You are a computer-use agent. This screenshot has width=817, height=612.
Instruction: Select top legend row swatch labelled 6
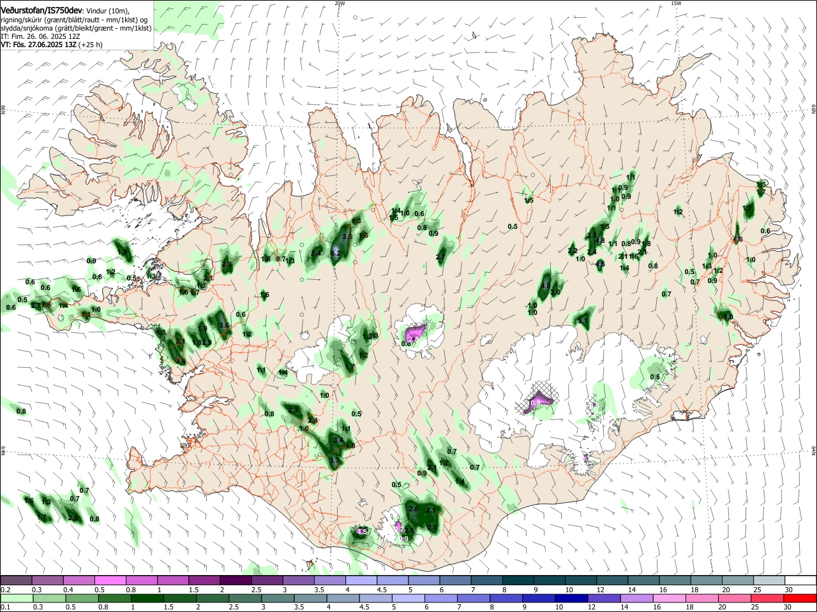(454, 580)
